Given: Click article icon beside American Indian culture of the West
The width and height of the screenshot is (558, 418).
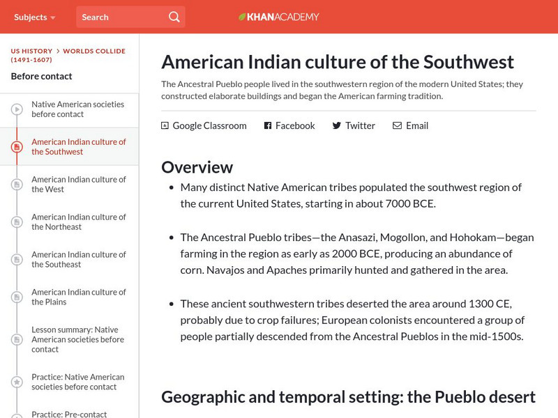Looking at the screenshot, I should (x=17, y=185).
